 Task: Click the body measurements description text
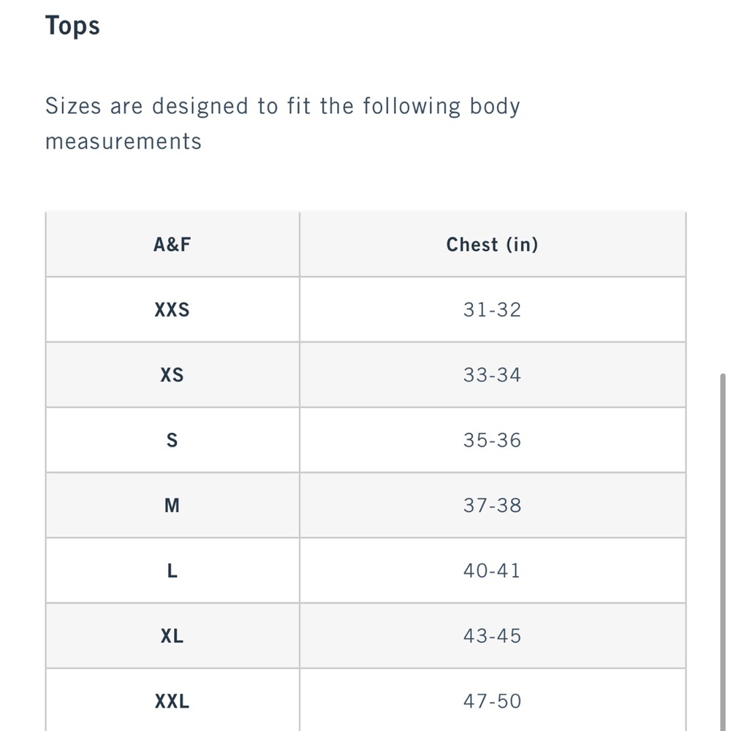click(282, 124)
